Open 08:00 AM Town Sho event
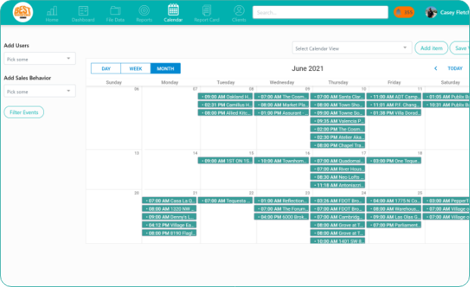The image size is (470, 287). [338, 105]
